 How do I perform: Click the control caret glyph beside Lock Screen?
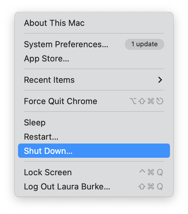click(x=142, y=171)
